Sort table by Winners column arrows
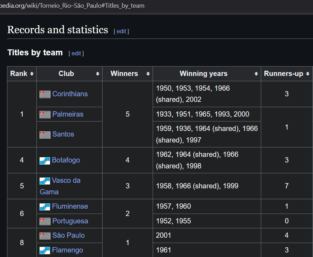 click(x=148, y=74)
